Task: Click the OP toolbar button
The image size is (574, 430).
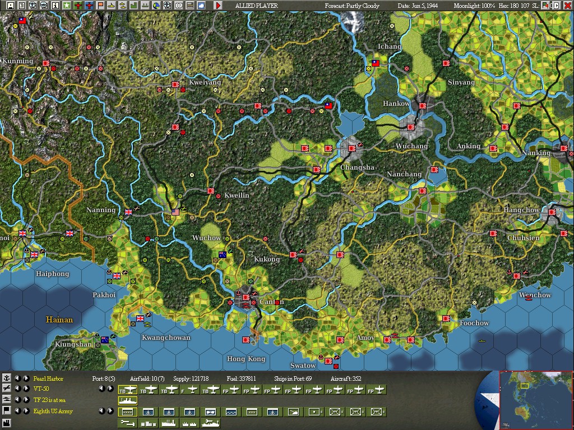Action: pyautogui.click(x=179, y=5)
